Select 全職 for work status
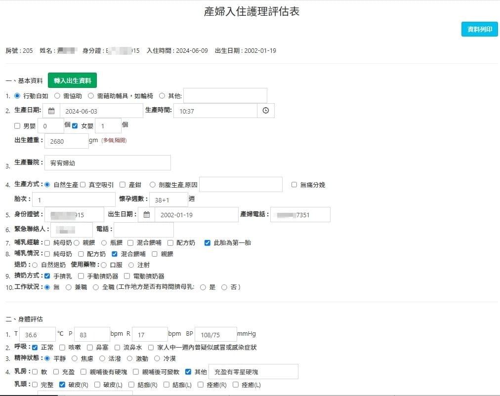 [x=96, y=287]
